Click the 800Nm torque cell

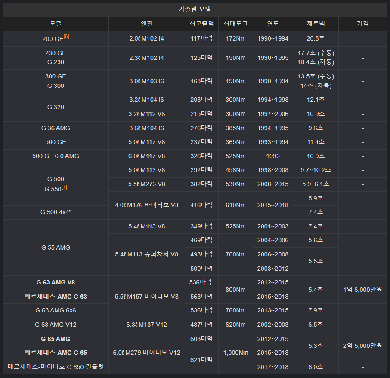pos(235,290)
